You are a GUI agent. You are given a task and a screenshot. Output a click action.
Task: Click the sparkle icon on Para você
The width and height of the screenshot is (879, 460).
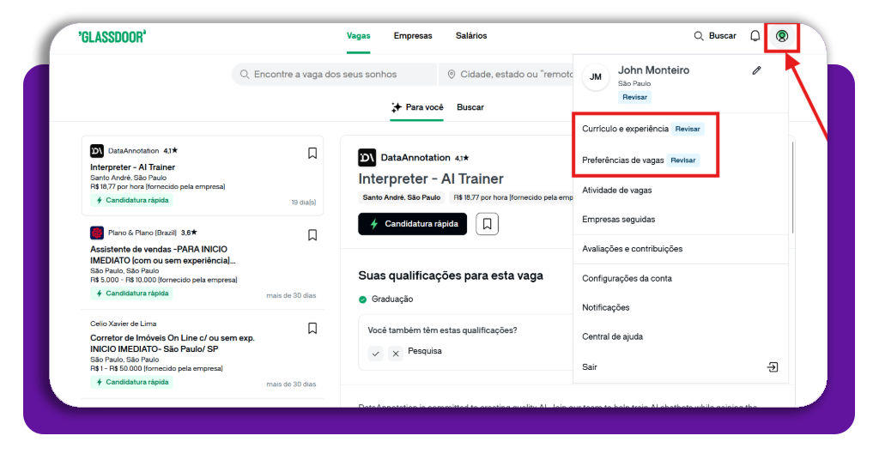[x=397, y=107]
